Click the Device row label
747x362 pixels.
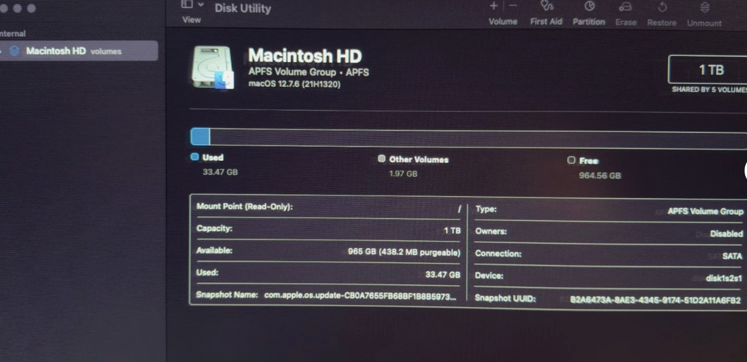[489, 276]
